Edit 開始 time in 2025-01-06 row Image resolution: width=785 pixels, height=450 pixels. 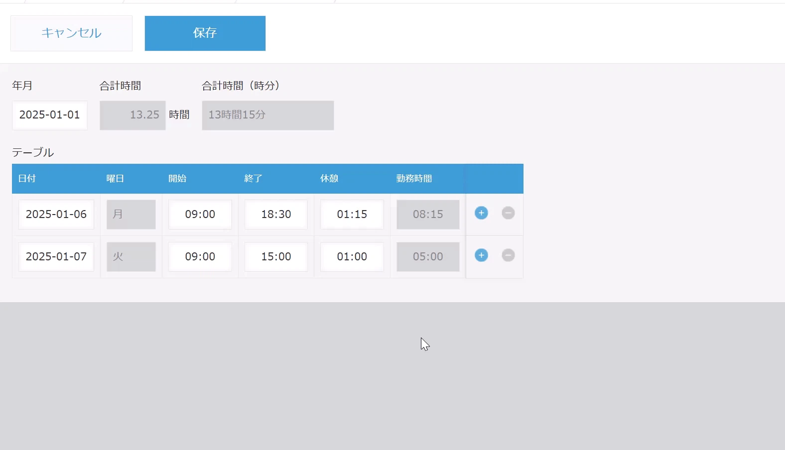coord(200,215)
